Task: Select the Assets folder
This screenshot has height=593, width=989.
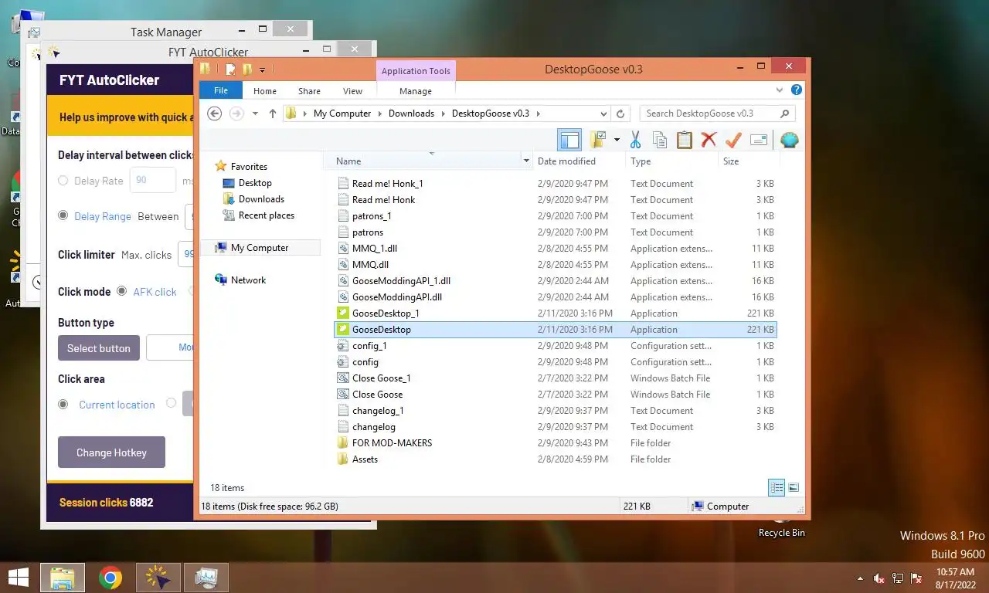Action: [x=556, y=459]
